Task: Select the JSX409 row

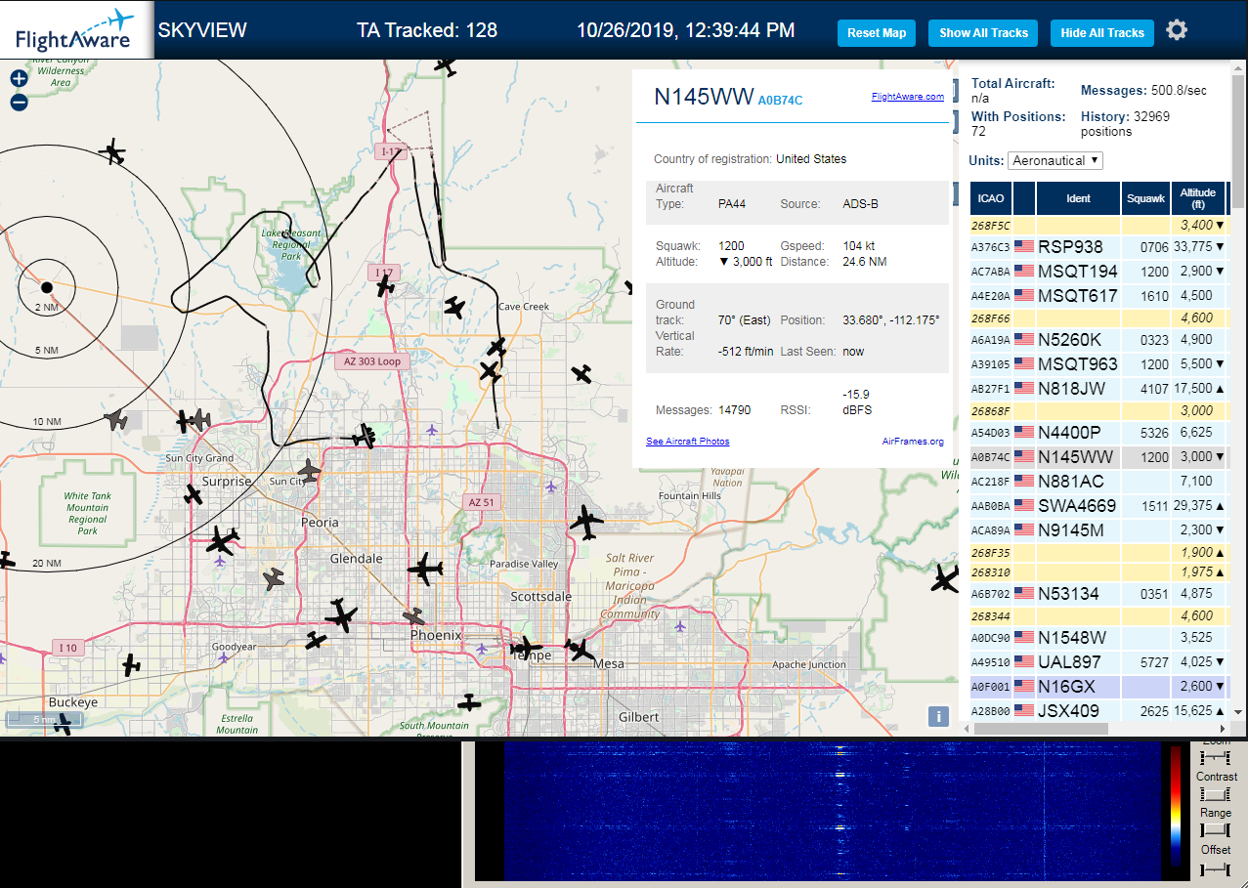Action: click(x=1098, y=710)
